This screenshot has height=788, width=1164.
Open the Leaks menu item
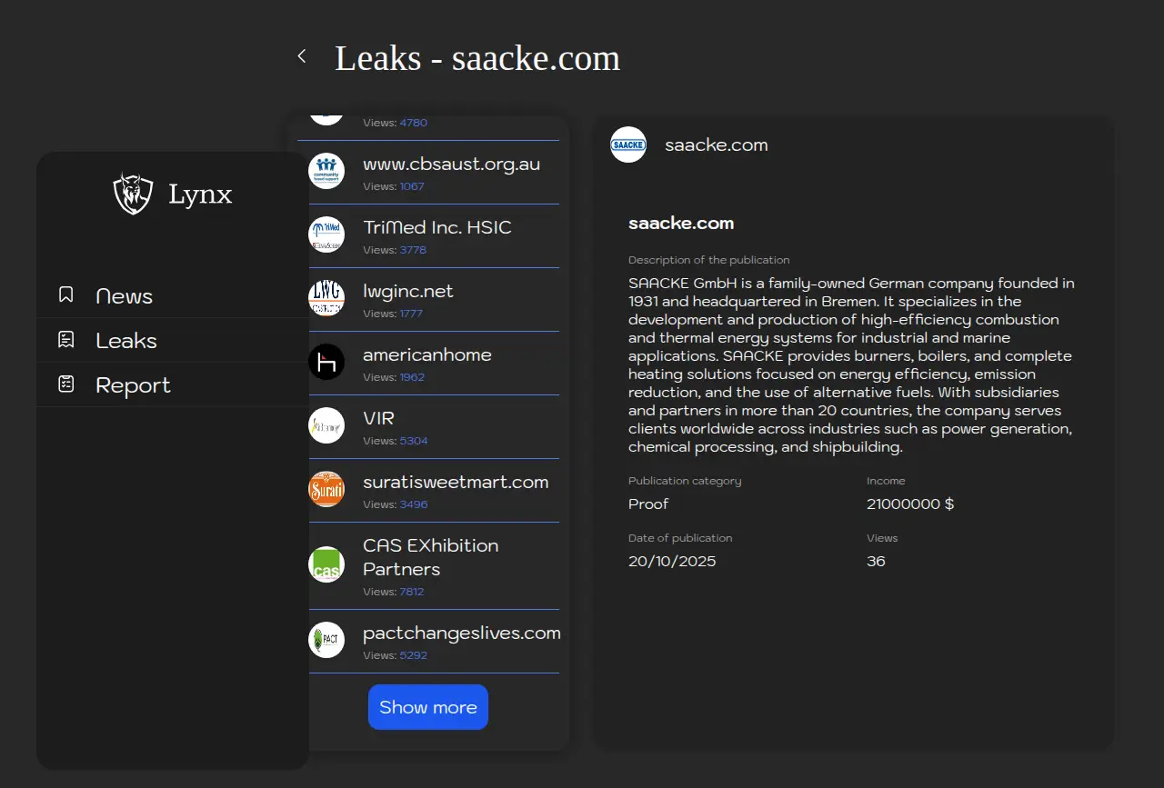tap(126, 341)
